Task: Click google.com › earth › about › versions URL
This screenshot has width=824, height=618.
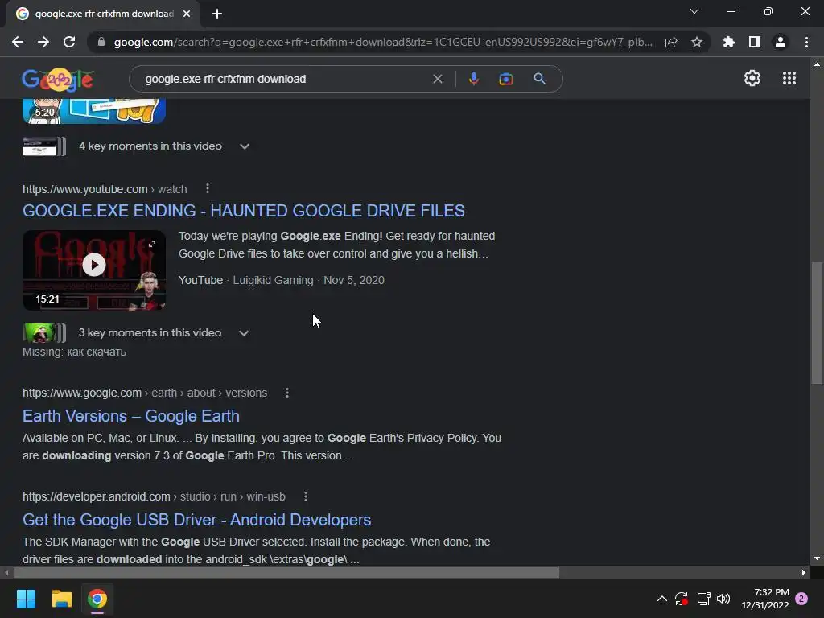Action: [x=145, y=393]
